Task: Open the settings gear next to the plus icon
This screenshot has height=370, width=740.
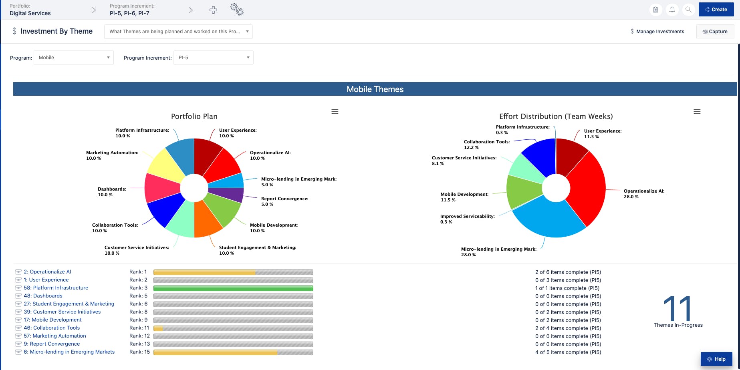Action: pos(237,9)
